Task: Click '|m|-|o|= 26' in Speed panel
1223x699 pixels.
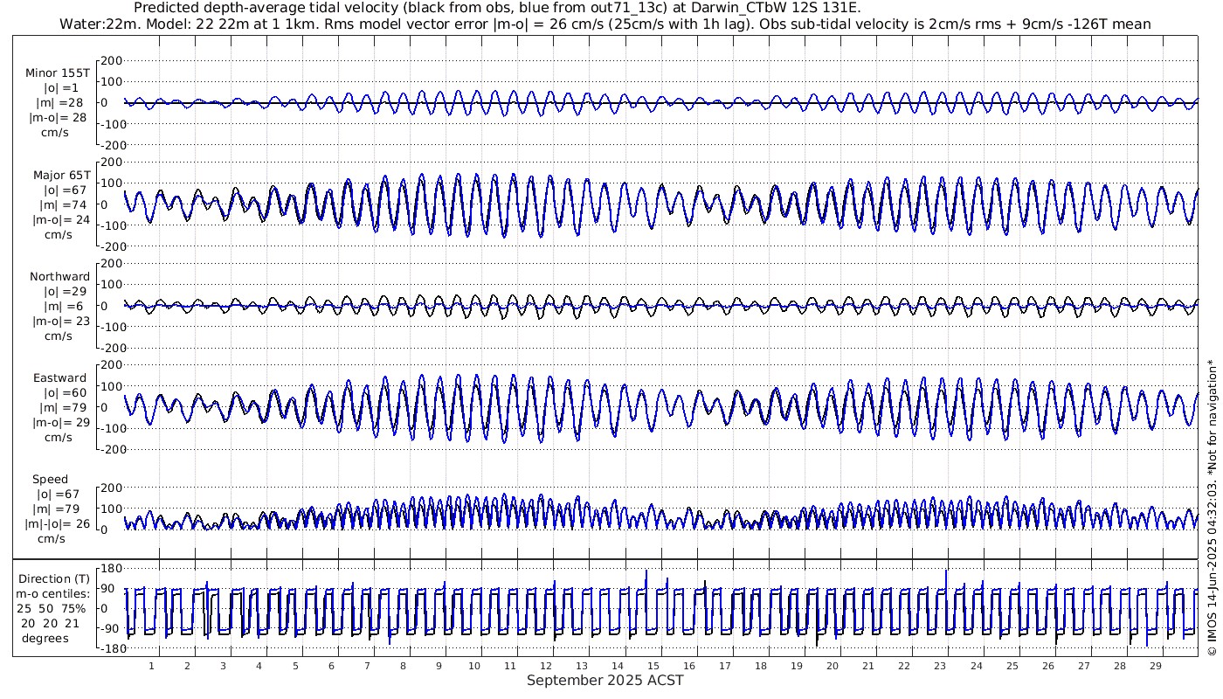Action: pos(59,524)
